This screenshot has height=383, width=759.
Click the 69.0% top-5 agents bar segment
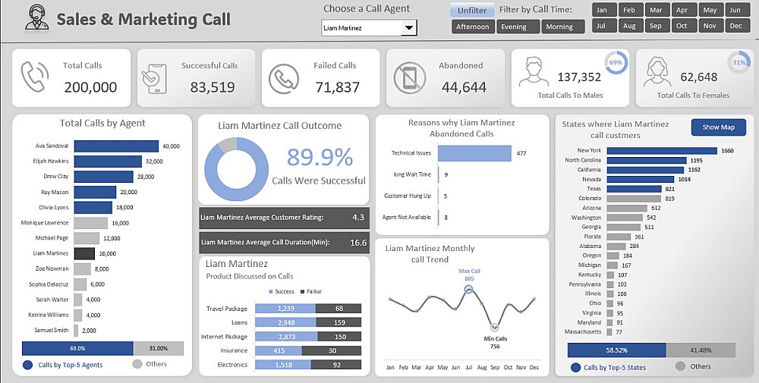[77, 348]
